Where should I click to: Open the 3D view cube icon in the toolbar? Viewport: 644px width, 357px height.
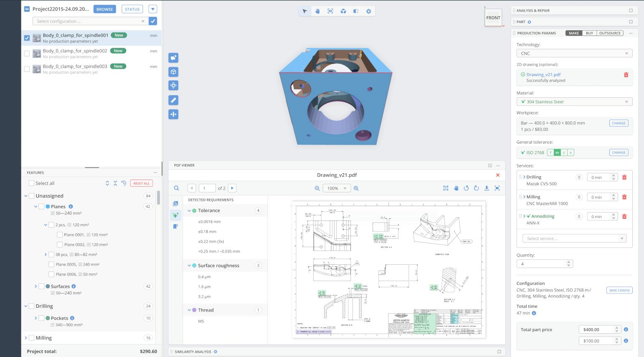pos(343,11)
